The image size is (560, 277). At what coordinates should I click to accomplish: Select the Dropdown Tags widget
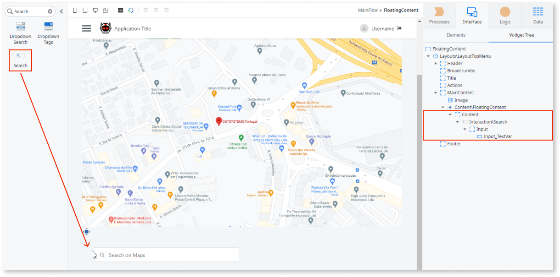click(x=48, y=33)
